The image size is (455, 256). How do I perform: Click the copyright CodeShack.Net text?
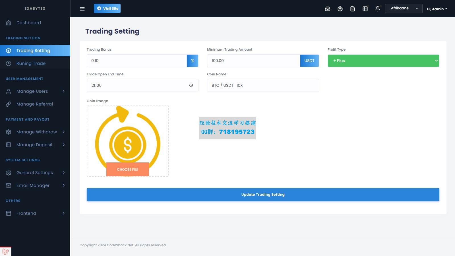tap(123, 245)
